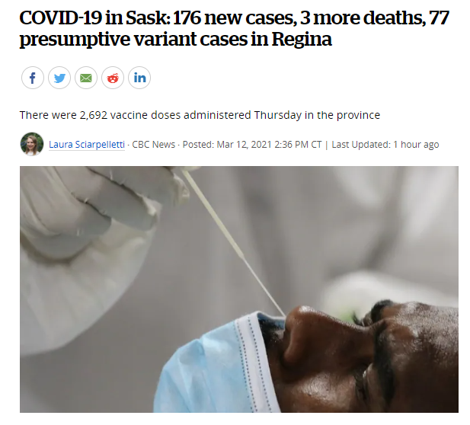
Task: Share the article on LinkedIn
Action: [x=139, y=78]
